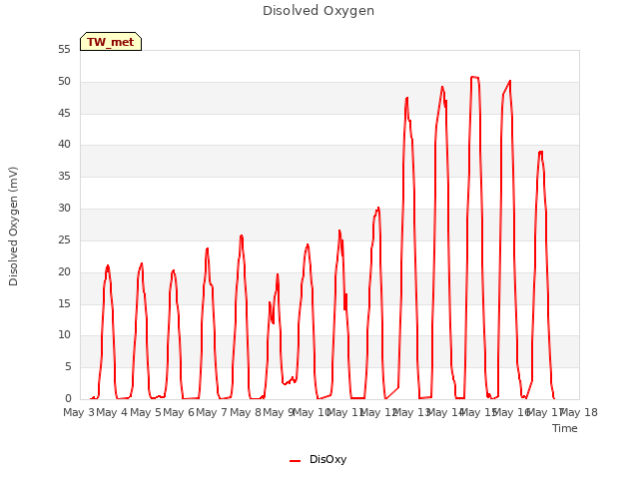This screenshot has width=639, height=479.
Task: Click the y-axis value 55
Action: [x=64, y=50]
